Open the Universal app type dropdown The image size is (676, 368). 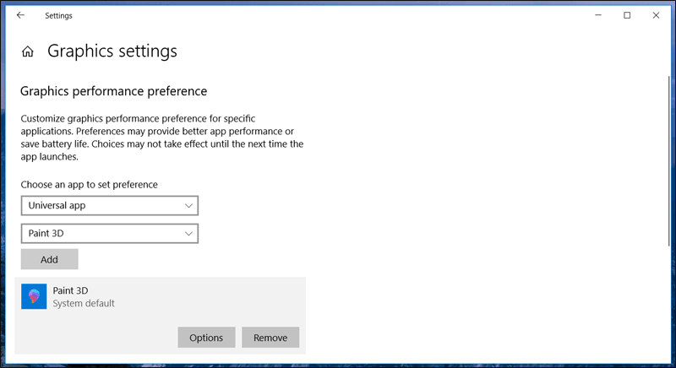click(110, 206)
